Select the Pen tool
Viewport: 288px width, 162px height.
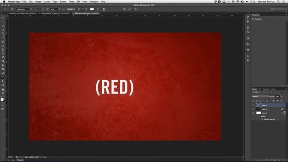[x=3, y=73]
